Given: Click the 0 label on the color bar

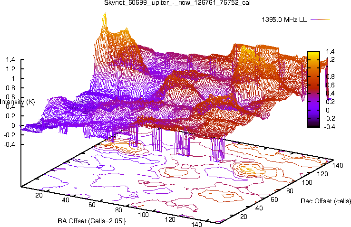Looking at the screenshot, I should (328, 110).
